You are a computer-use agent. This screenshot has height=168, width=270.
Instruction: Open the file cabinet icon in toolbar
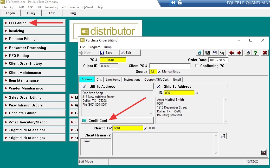[x=200, y=53]
